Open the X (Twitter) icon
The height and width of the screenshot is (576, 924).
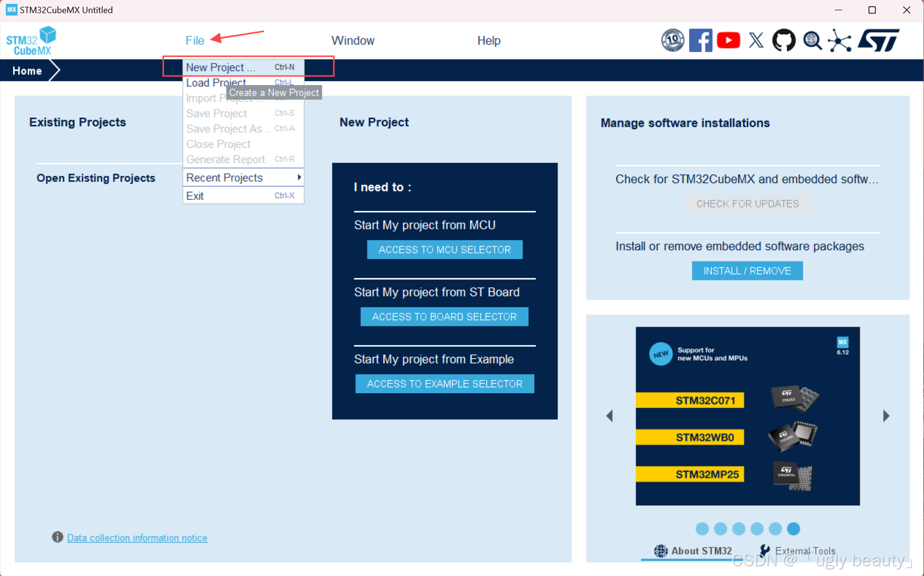pos(756,40)
